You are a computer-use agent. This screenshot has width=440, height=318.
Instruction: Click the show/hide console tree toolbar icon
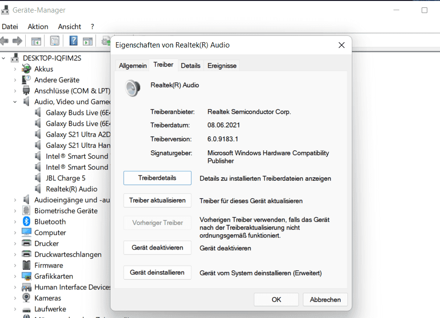pos(36,41)
